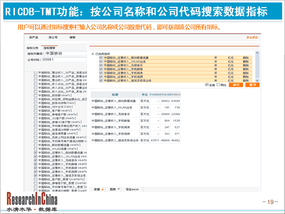
Task: Open the 图表 dropdown menu
Action: click(115, 189)
